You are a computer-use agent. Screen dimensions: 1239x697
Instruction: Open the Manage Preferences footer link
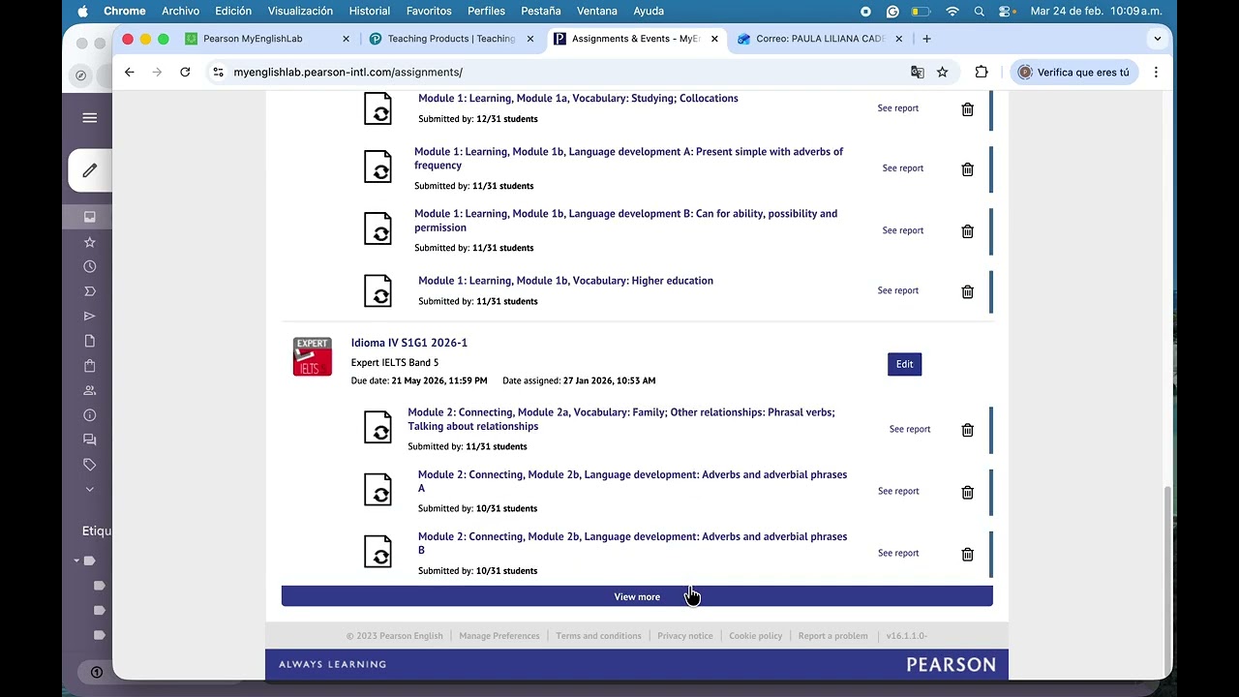[499, 636]
